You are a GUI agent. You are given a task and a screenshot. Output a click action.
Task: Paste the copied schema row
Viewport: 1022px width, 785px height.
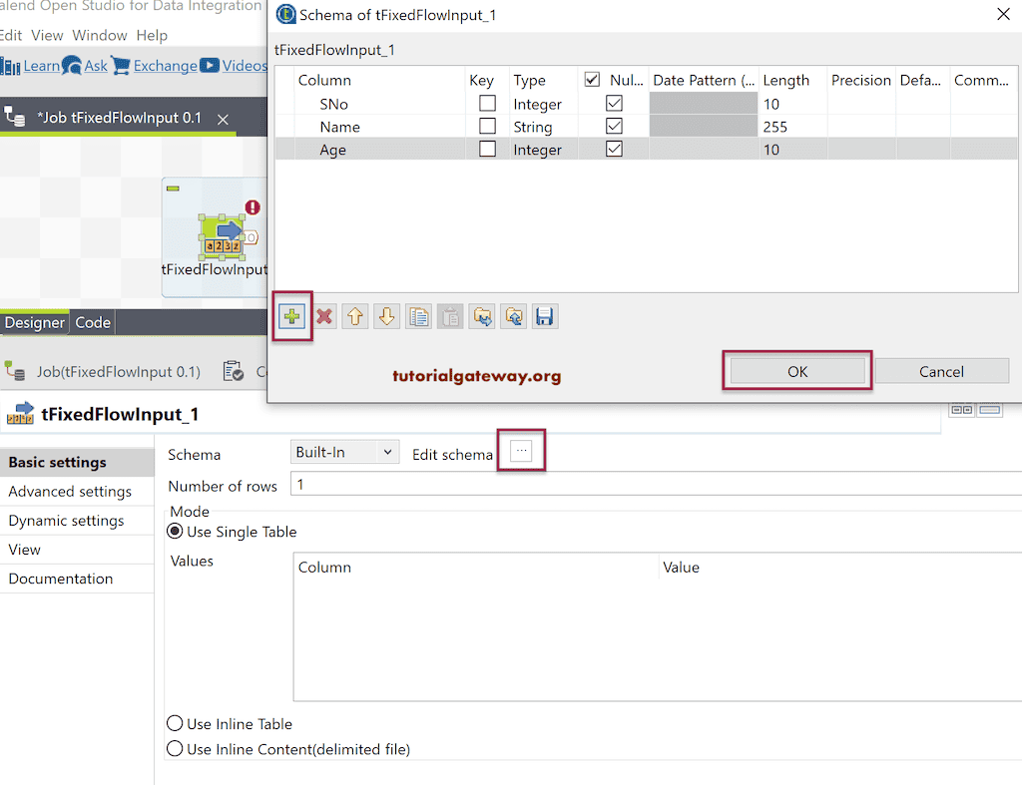[449, 316]
